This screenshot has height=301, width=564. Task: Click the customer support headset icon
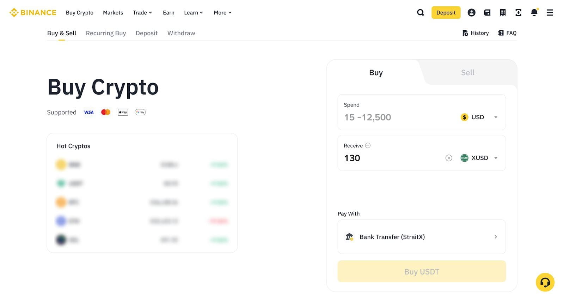(545, 282)
